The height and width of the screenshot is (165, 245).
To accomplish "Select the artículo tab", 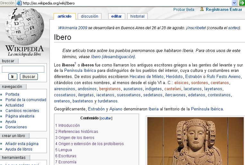I will click(x=65, y=16).
